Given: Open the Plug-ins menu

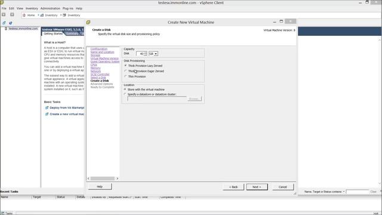Looking at the screenshot, I should (x=67, y=8).
